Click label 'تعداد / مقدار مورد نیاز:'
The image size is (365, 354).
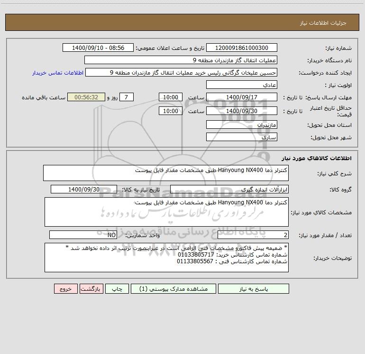click(325, 236)
